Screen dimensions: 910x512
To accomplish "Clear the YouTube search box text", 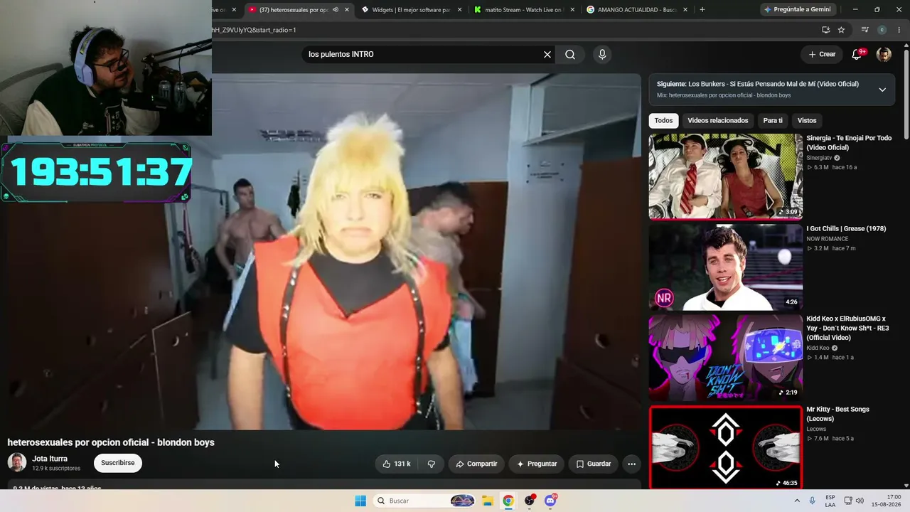I will pos(547,55).
